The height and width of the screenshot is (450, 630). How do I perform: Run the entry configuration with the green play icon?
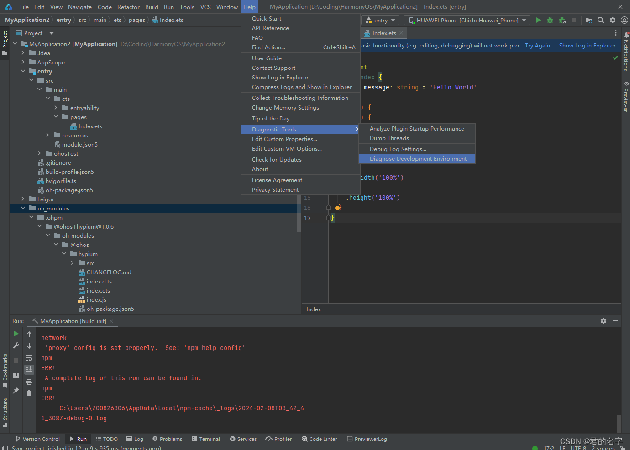click(x=538, y=20)
